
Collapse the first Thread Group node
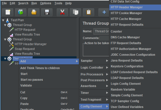(5, 25)
